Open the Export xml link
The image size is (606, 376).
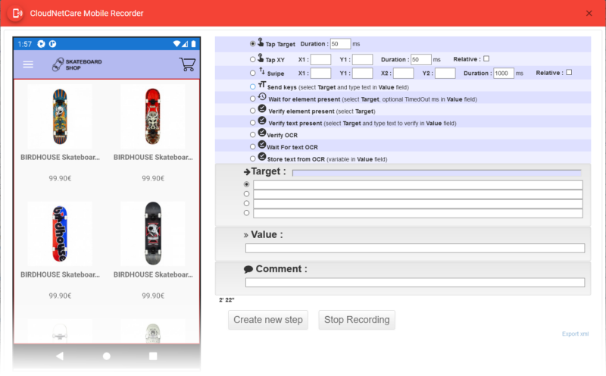pos(575,334)
